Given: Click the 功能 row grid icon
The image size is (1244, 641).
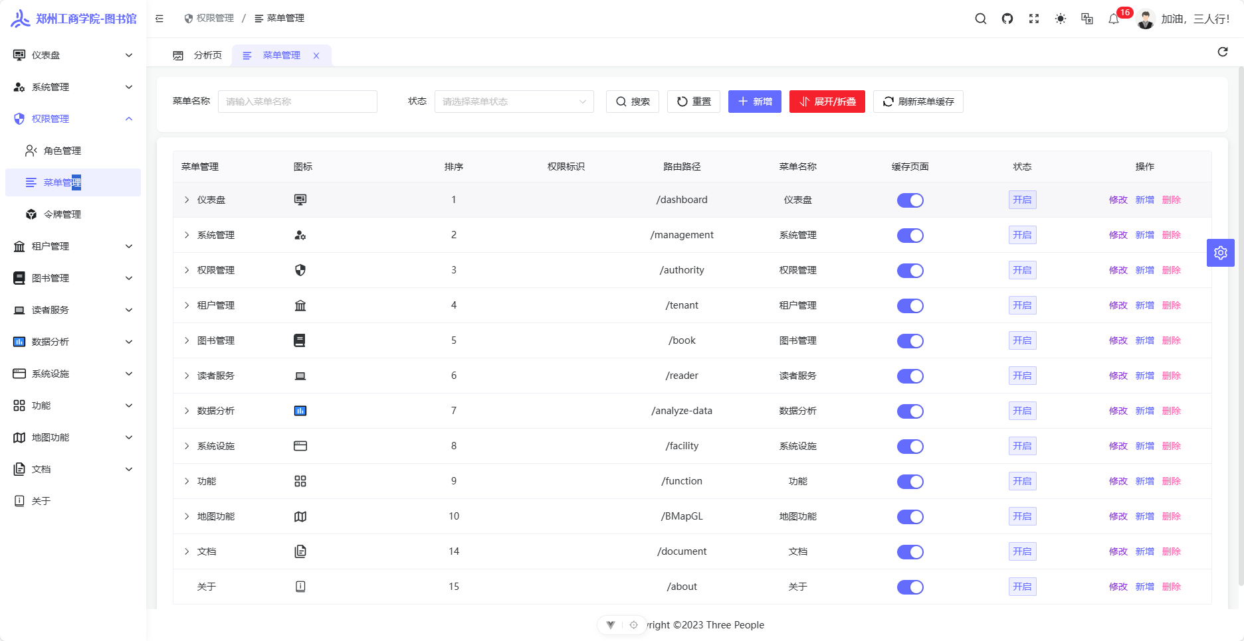Looking at the screenshot, I should coord(300,481).
